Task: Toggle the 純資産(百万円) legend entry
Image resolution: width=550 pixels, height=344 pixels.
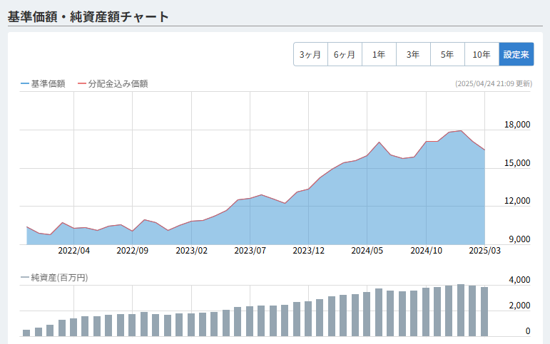Action: (54, 278)
